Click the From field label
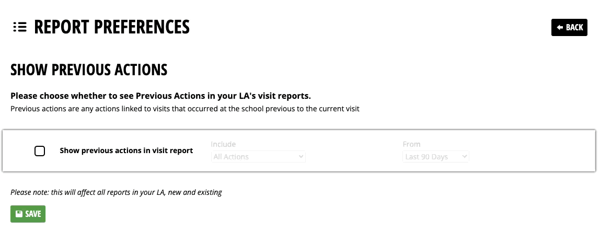Screen dimensions: 600x232 (412, 144)
